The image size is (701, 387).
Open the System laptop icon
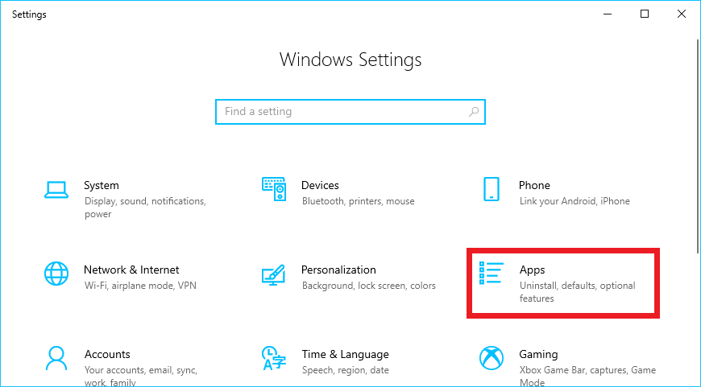pos(56,189)
